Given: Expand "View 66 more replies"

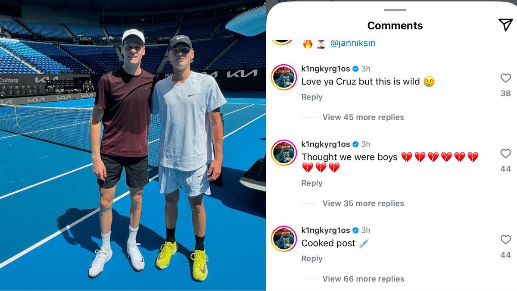Looking at the screenshot, I should coord(363,279).
